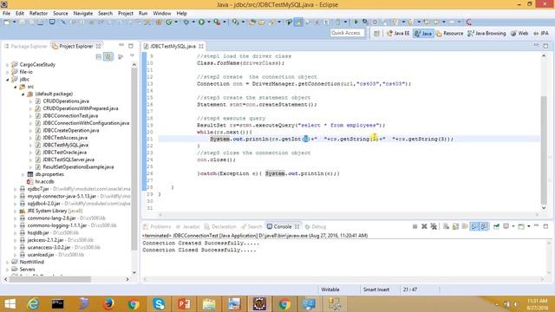Open the Display Selected Console dropdown
The width and height of the screenshot is (555, 312).
pyautogui.click(x=513, y=226)
